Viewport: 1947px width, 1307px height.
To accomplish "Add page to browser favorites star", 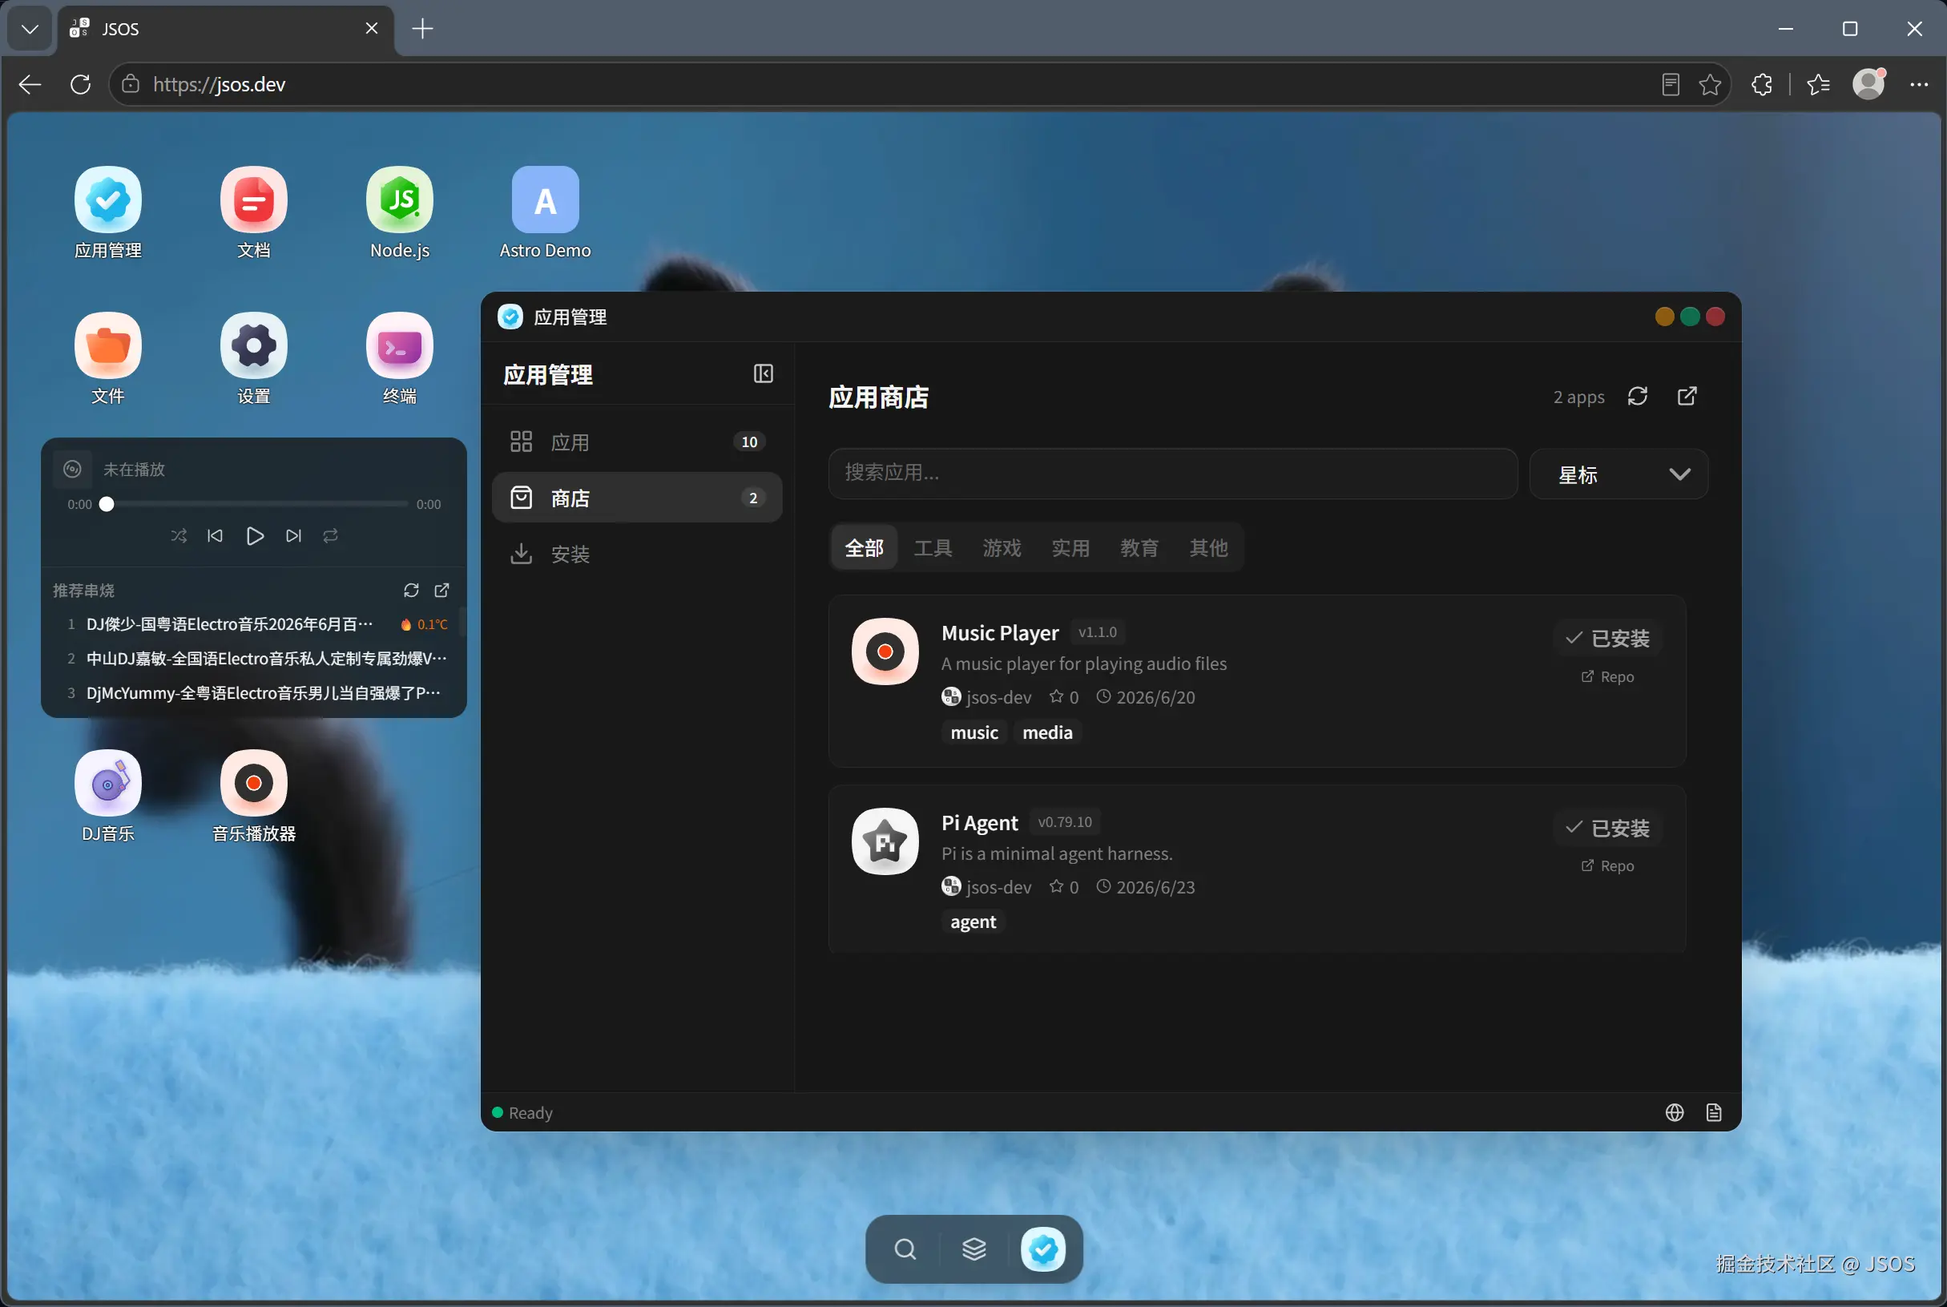I will 1710,84.
